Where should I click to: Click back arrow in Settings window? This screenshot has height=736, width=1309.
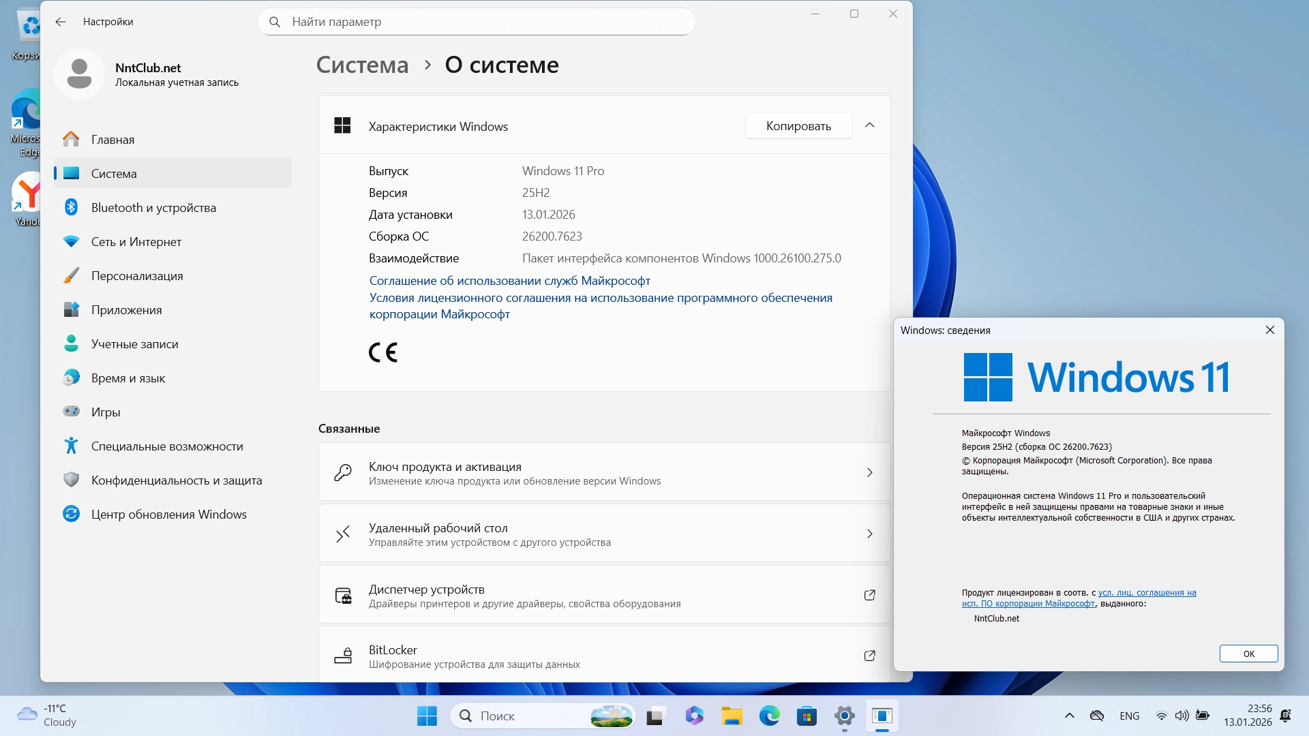click(x=61, y=22)
